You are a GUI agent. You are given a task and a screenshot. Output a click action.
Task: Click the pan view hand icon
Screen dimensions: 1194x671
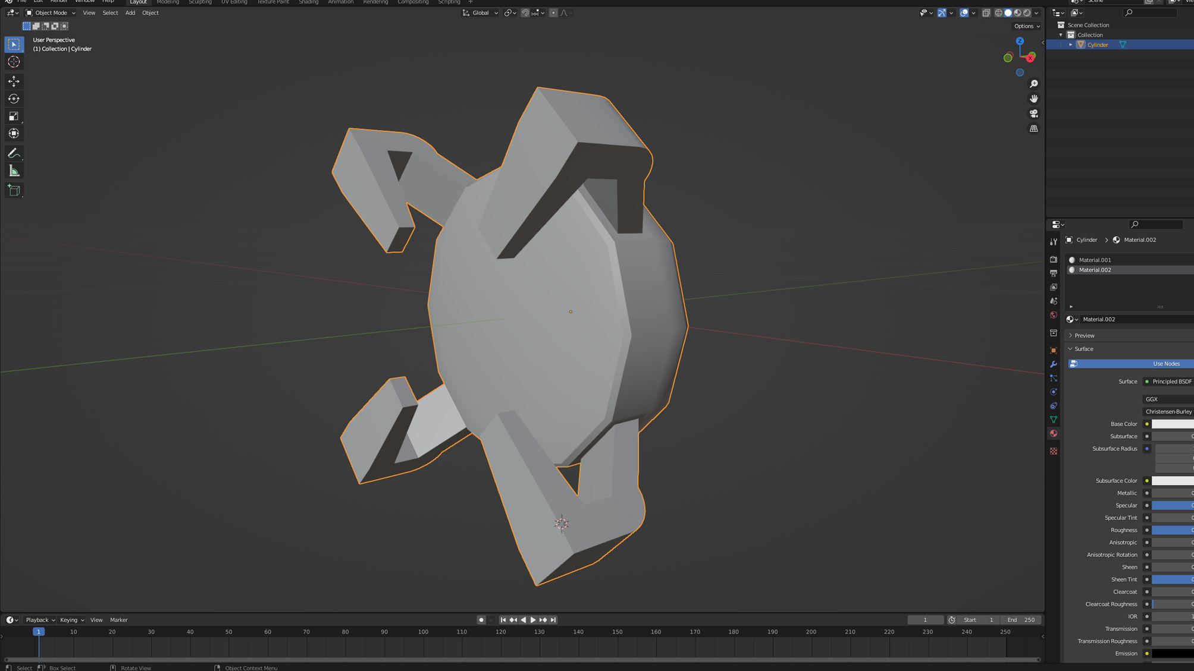(x=1033, y=99)
